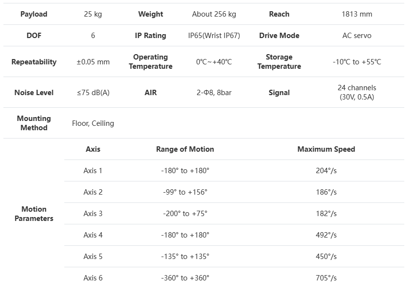Screen dimensions: 415x299
Task: Click the ≤75 dB(A) noise value
Action: coord(93,93)
